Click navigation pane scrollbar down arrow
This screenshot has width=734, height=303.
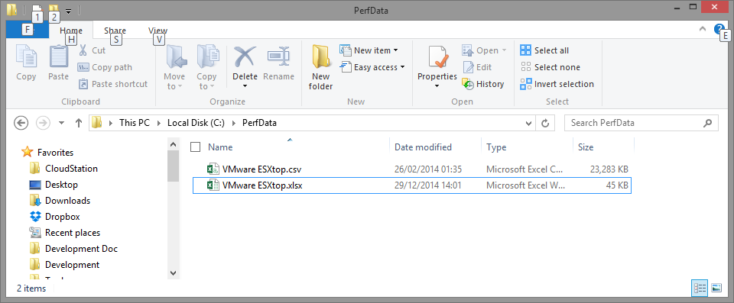(174, 272)
